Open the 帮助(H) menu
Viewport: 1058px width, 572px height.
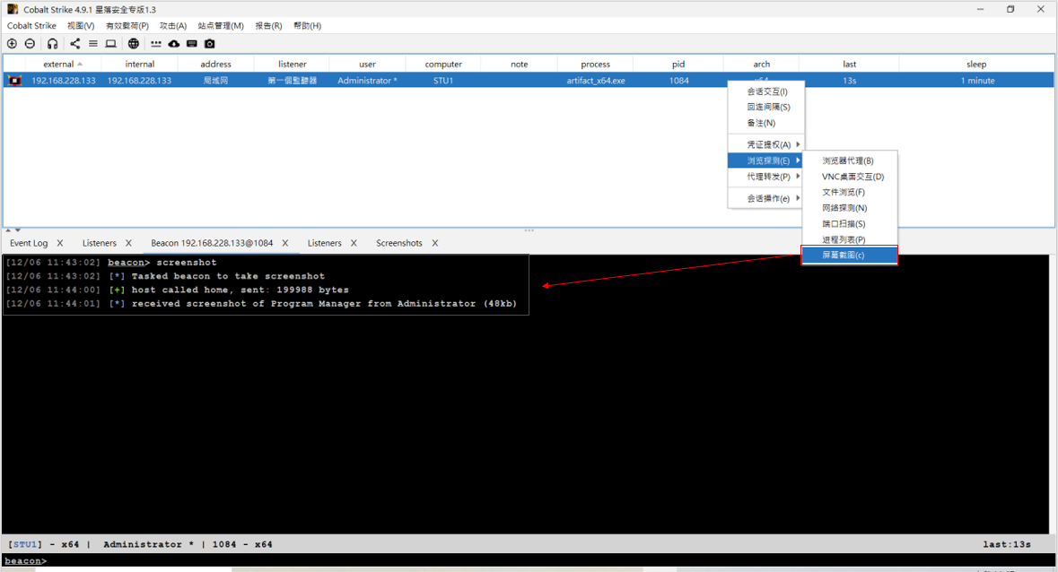[x=307, y=26]
